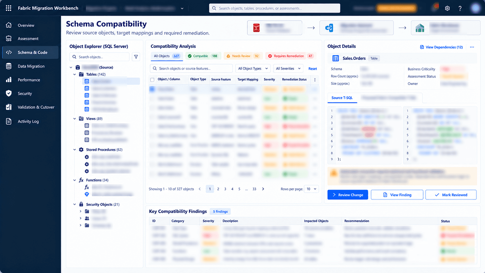
Task: Open notifications bell icon
Action: [435, 8]
